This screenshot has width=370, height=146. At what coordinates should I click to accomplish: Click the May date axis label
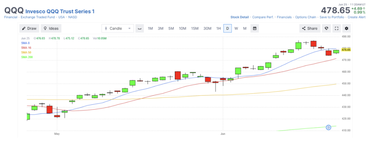[x=57, y=134]
